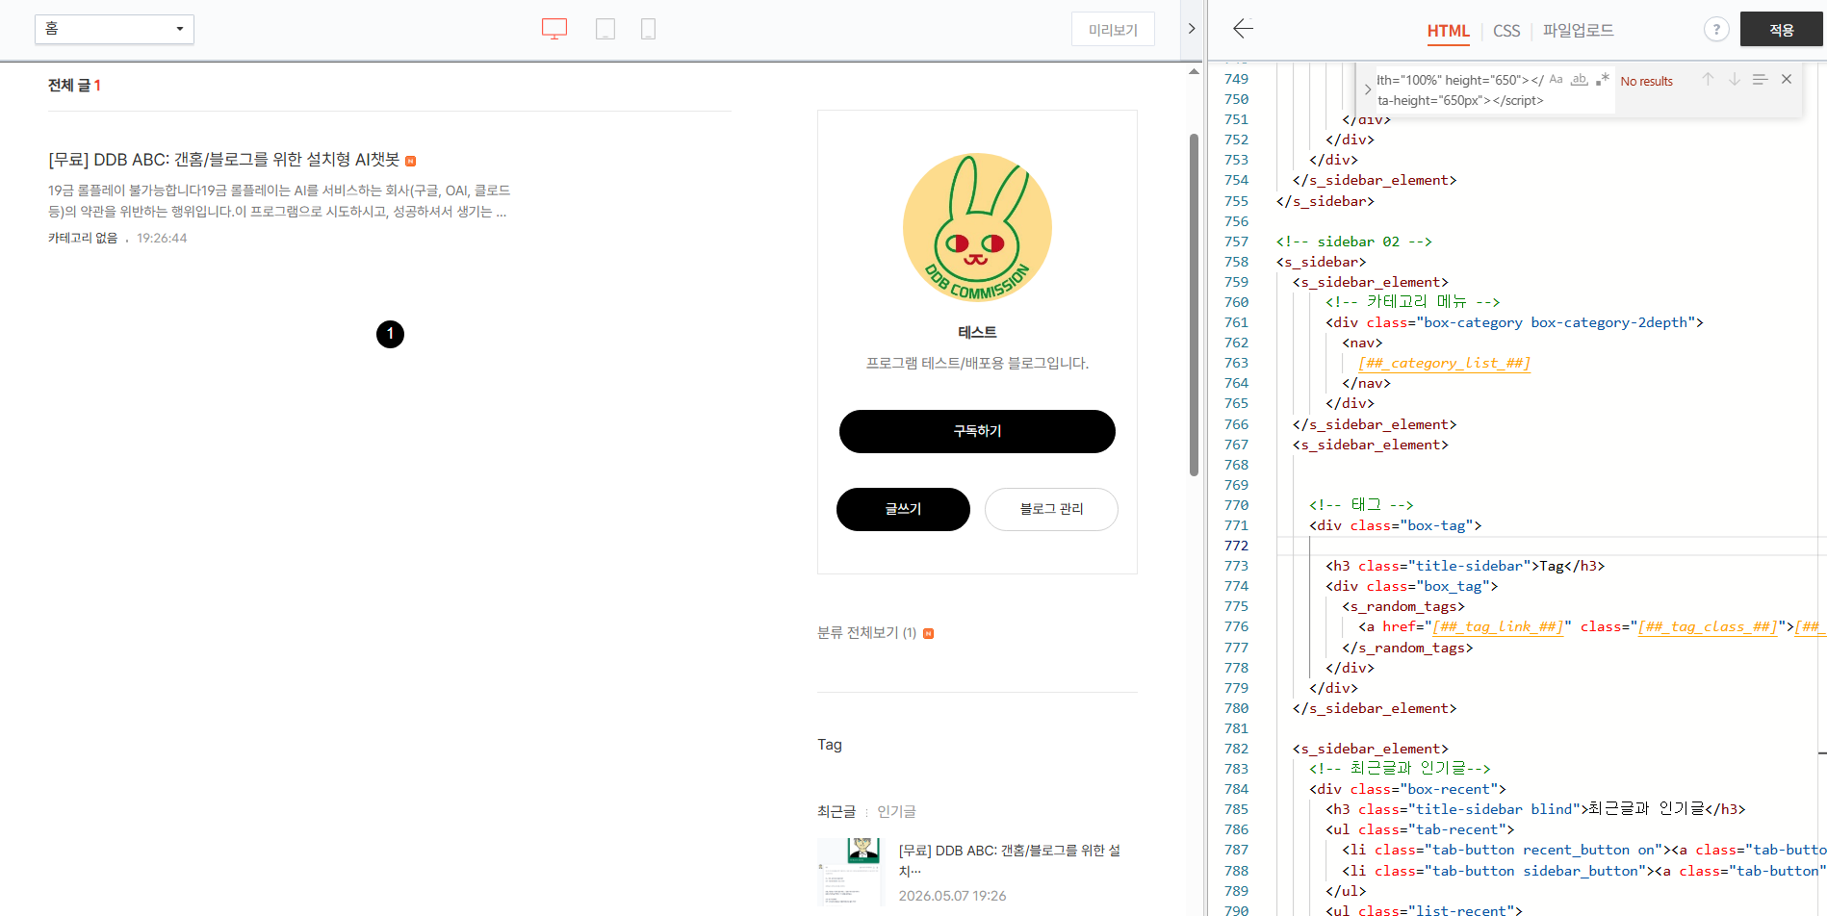Screen dimensions: 1827x916
Task: Switch to the CSS tab
Action: (x=1506, y=31)
